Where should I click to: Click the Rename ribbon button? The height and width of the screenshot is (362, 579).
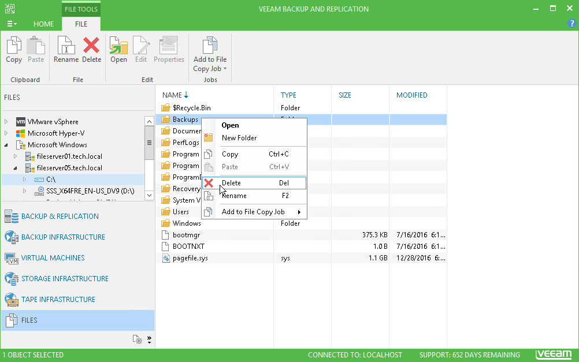(x=66, y=50)
